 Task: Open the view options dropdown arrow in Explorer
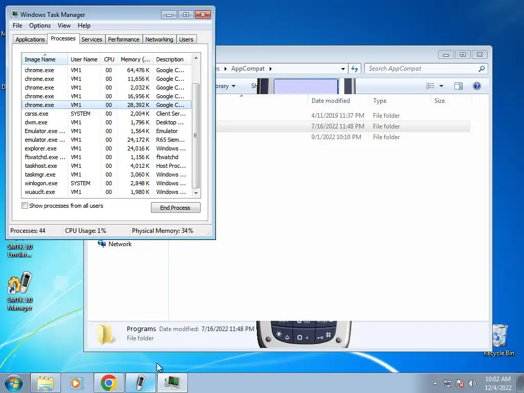(441, 86)
